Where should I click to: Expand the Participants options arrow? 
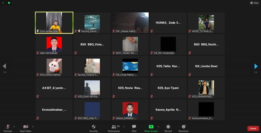tap(124, 127)
